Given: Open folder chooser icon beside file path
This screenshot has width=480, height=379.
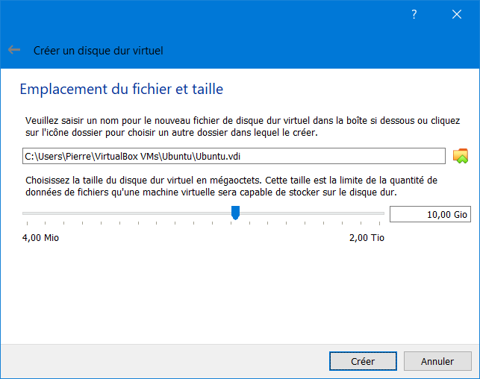Looking at the screenshot, I should [461, 156].
